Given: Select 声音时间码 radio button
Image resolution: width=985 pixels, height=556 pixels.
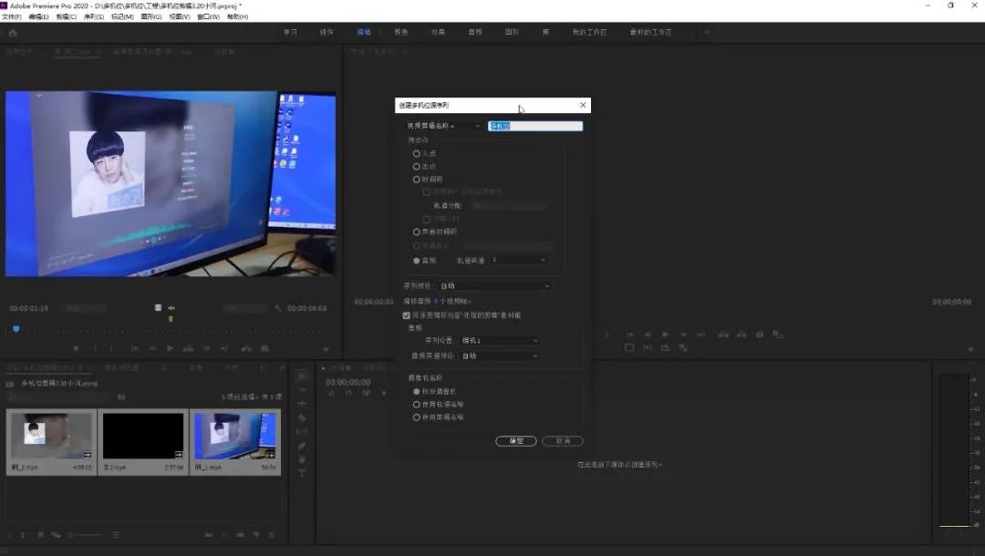Looking at the screenshot, I should point(417,232).
